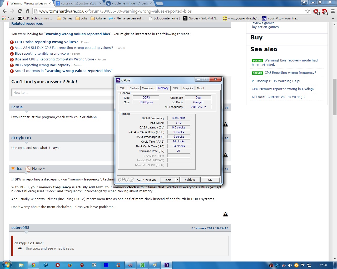The height and width of the screenshot is (269, 337).
Task: Open the Apps shortcut in bookmarks bar
Action: [8, 18]
